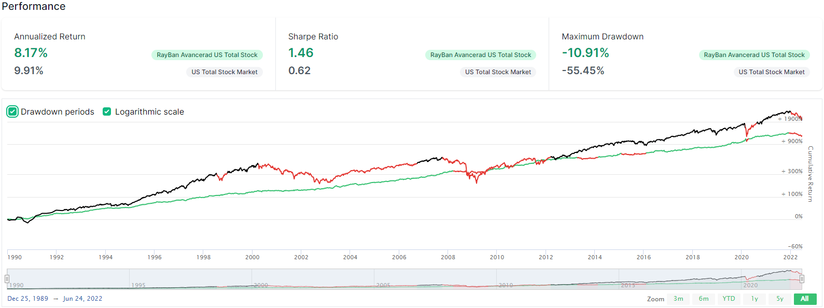Zoom chart to 5y range
The width and height of the screenshot is (824, 308).
(779, 299)
